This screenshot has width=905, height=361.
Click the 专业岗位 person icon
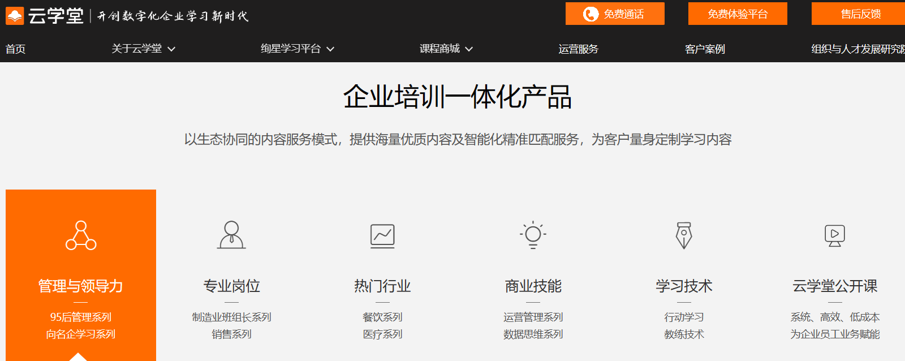point(231,235)
